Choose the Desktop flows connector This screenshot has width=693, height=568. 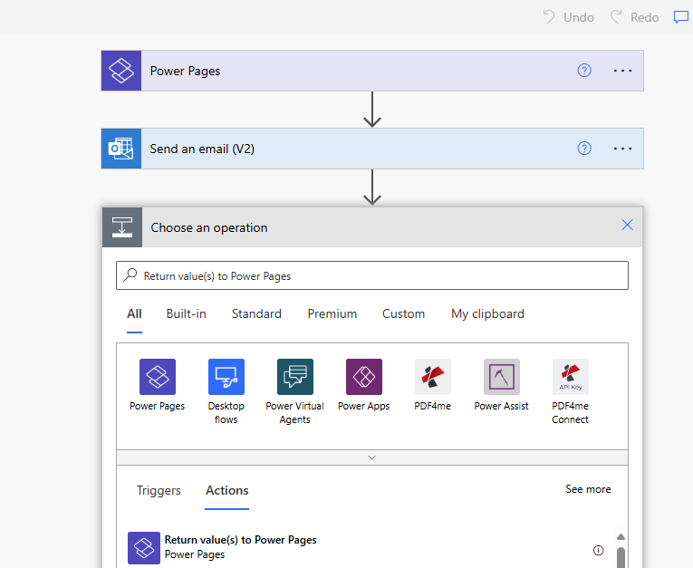(x=226, y=377)
